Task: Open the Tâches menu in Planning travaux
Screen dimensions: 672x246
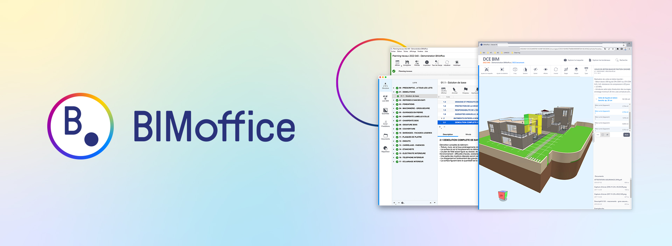Action: coord(406,51)
